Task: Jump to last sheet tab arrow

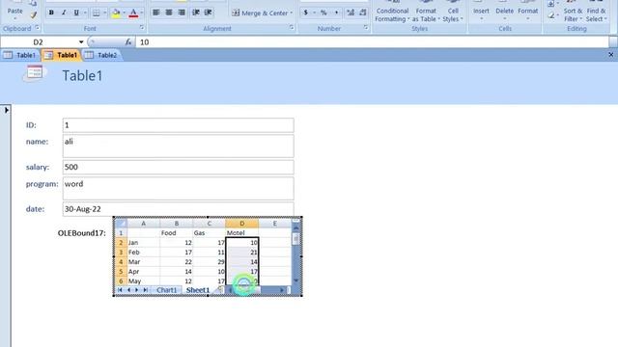Action: 146,290
